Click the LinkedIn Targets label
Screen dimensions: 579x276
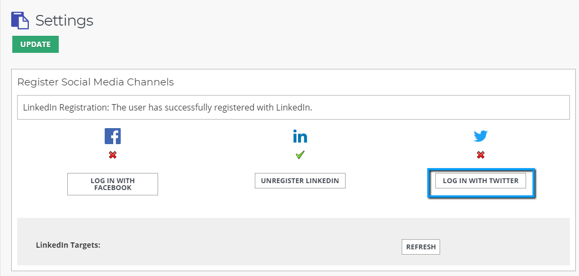[68, 245]
